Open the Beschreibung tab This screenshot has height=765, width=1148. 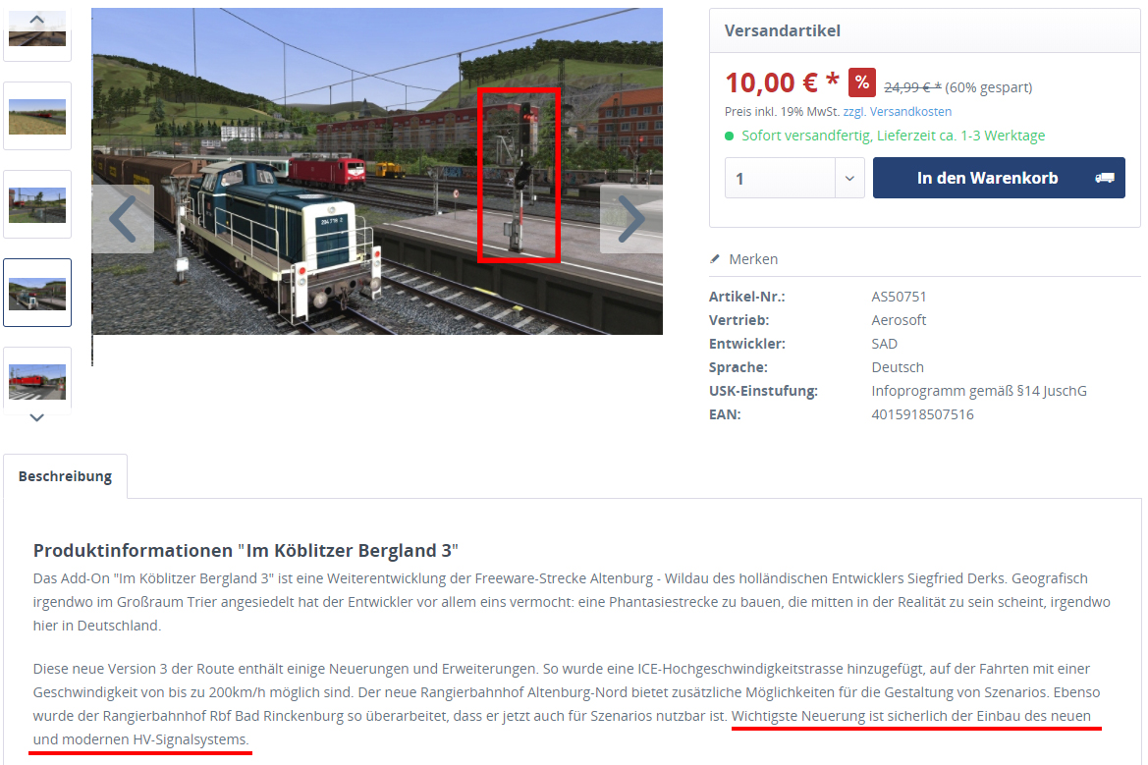pos(65,476)
